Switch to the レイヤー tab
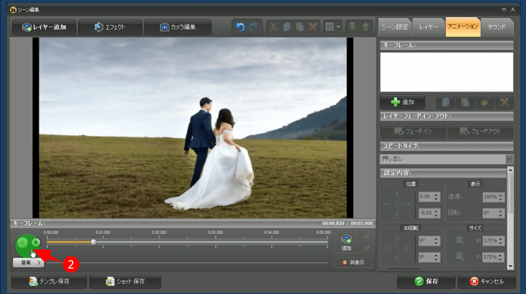 (x=429, y=27)
